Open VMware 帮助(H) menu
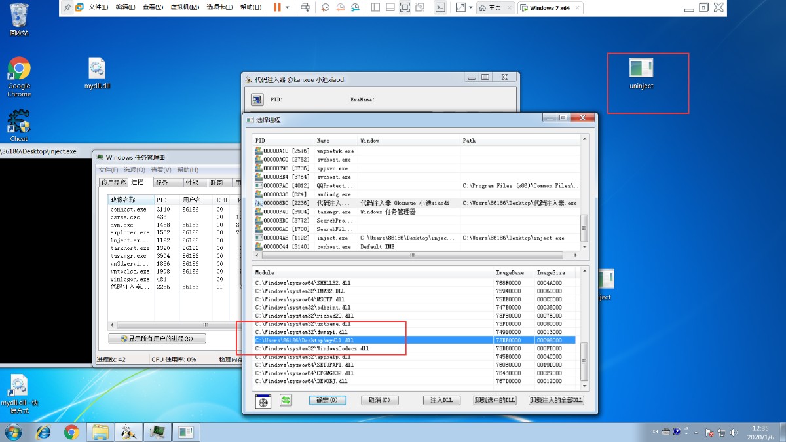Viewport: 786px width, 442px height. point(251,7)
